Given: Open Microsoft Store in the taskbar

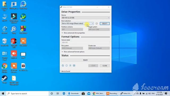Looking at the screenshot, I should (83, 94).
